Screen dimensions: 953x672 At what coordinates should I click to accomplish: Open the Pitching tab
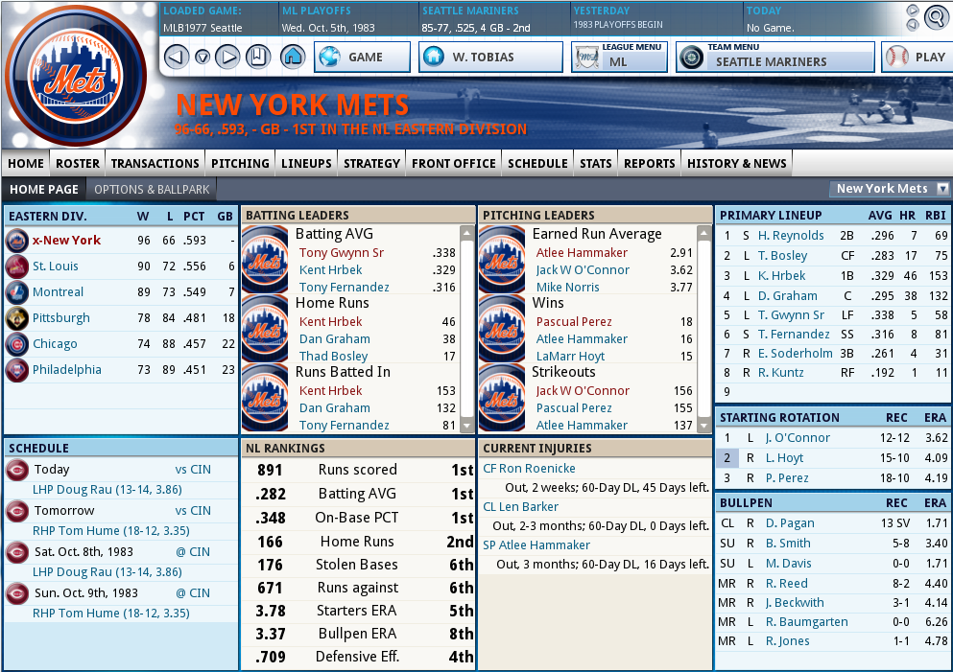pyautogui.click(x=240, y=163)
